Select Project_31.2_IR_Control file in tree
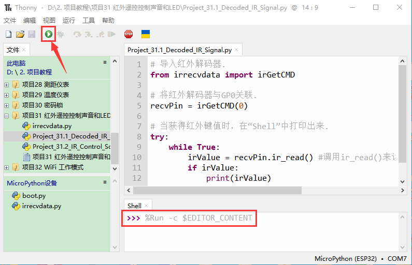412x265 pixels. pyautogui.click(x=71, y=147)
